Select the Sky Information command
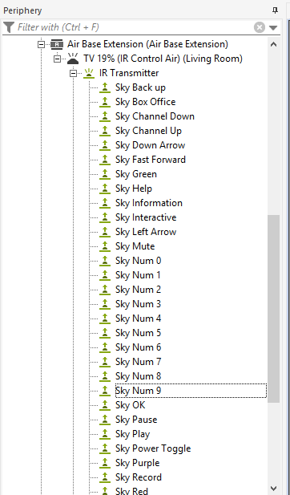The image size is (290, 495). tap(149, 203)
